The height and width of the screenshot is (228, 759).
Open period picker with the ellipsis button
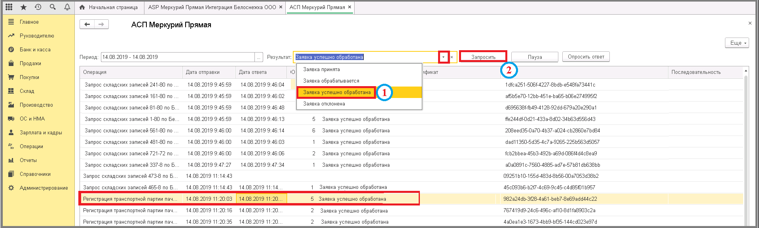point(259,57)
